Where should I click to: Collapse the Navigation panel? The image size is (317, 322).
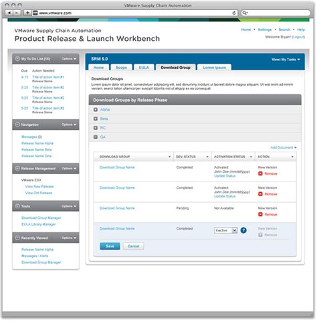tap(17, 125)
